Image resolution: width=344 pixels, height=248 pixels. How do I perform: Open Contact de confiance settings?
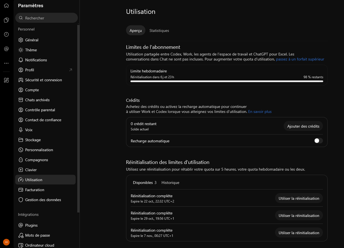click(x=45, y=120)
